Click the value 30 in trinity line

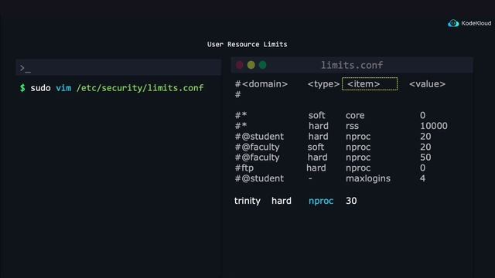point(351,201)
